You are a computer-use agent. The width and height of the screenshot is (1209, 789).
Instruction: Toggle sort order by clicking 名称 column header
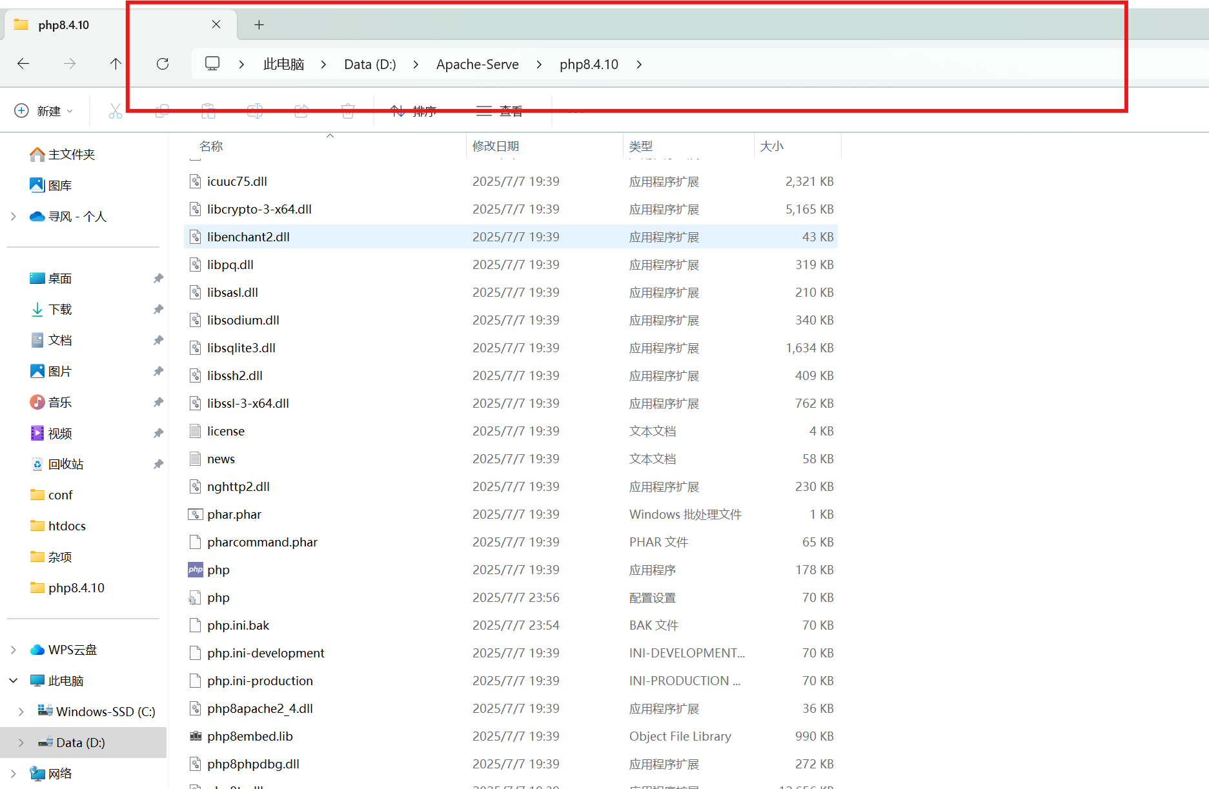[210, 146]
